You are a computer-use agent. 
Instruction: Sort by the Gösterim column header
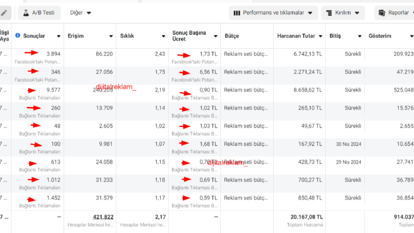(380, 36)
